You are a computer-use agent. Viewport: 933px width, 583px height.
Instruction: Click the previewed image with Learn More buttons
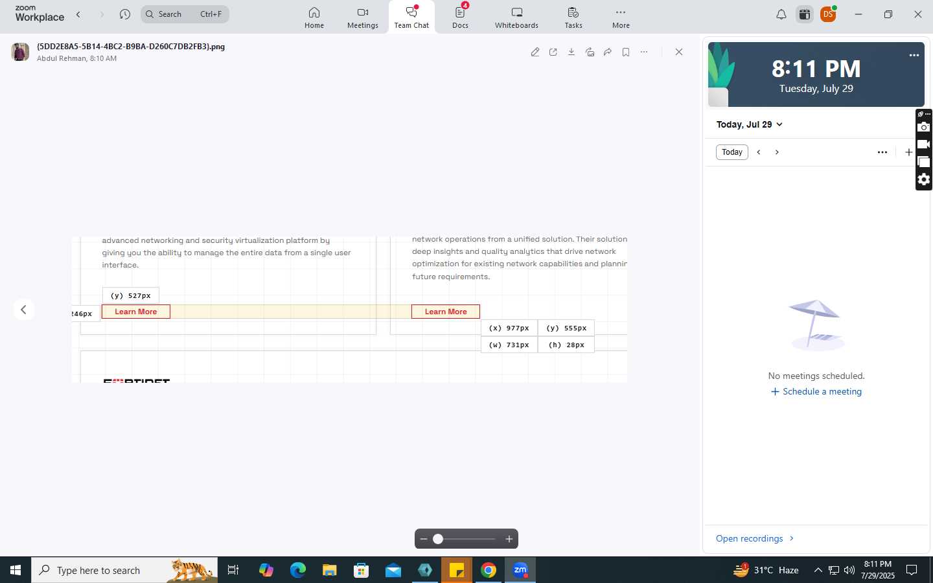pos(349,310)
